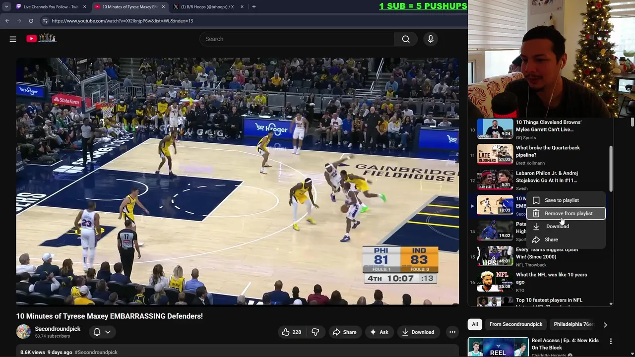Dislike the video with thumbs down
The width and height of the screenshot is (635, 357).
click(316, 332)
